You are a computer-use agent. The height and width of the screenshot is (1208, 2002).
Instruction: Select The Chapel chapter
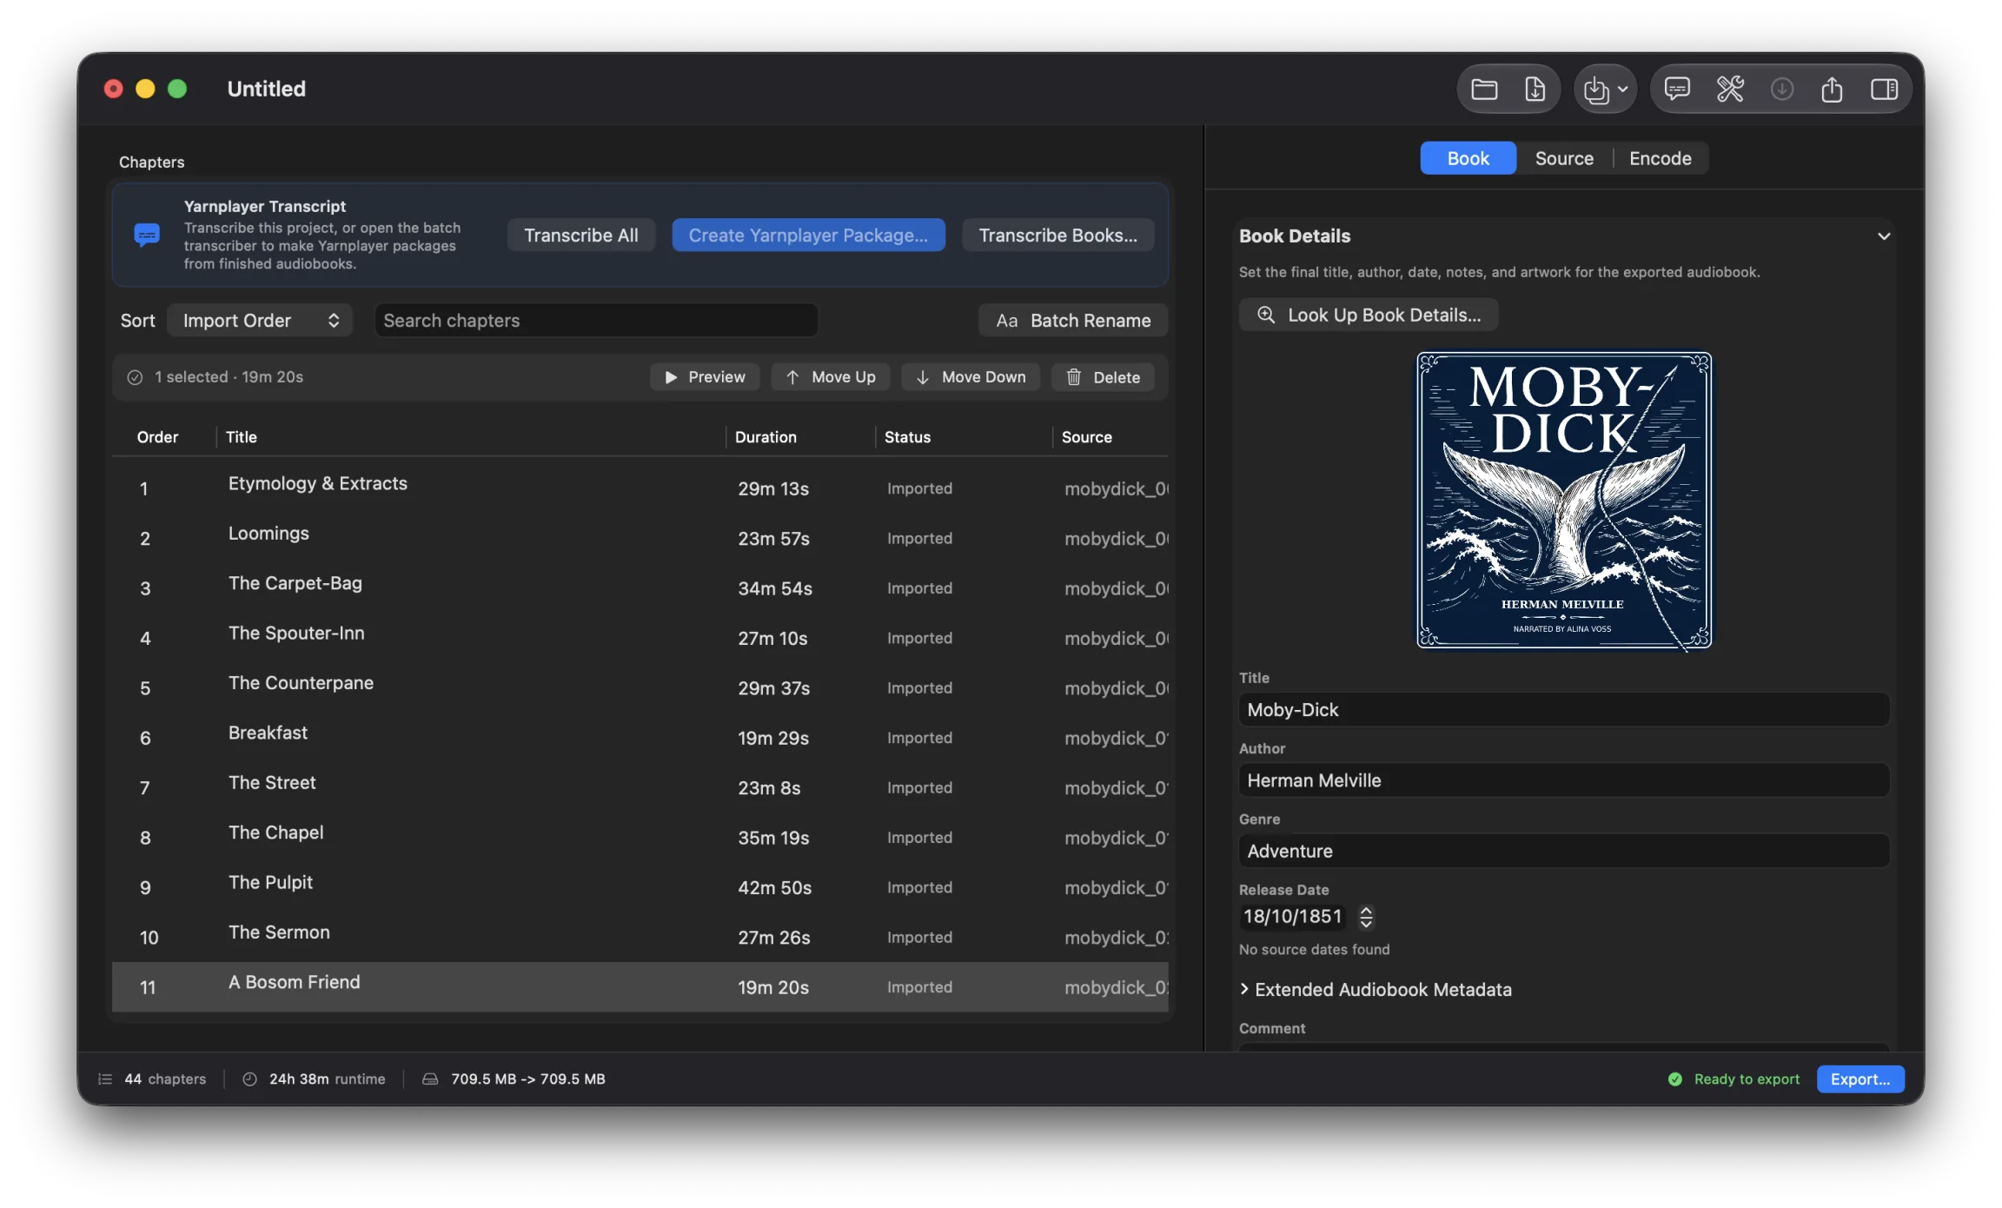(x=640, y=837)
